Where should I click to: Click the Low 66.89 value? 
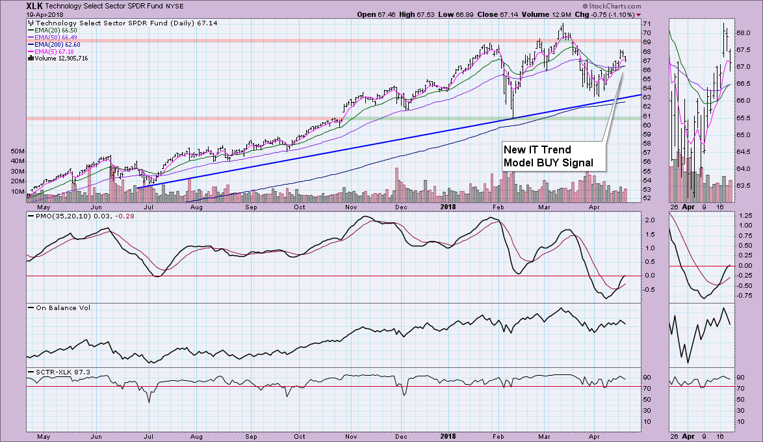point(456,14)
